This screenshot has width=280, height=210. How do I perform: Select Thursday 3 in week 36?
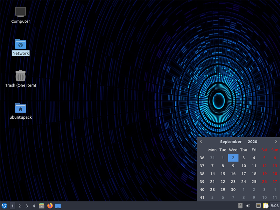(x=244, y=158)
